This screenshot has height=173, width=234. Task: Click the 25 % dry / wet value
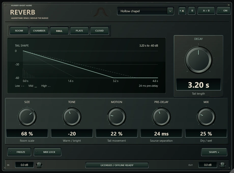[206, 134]
